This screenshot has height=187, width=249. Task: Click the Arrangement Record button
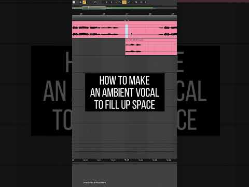[74, 2]
